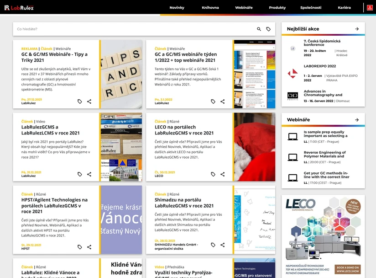The image size is (376, 278).
Task: Click the search magnifier icon
Action: (259, 29)
